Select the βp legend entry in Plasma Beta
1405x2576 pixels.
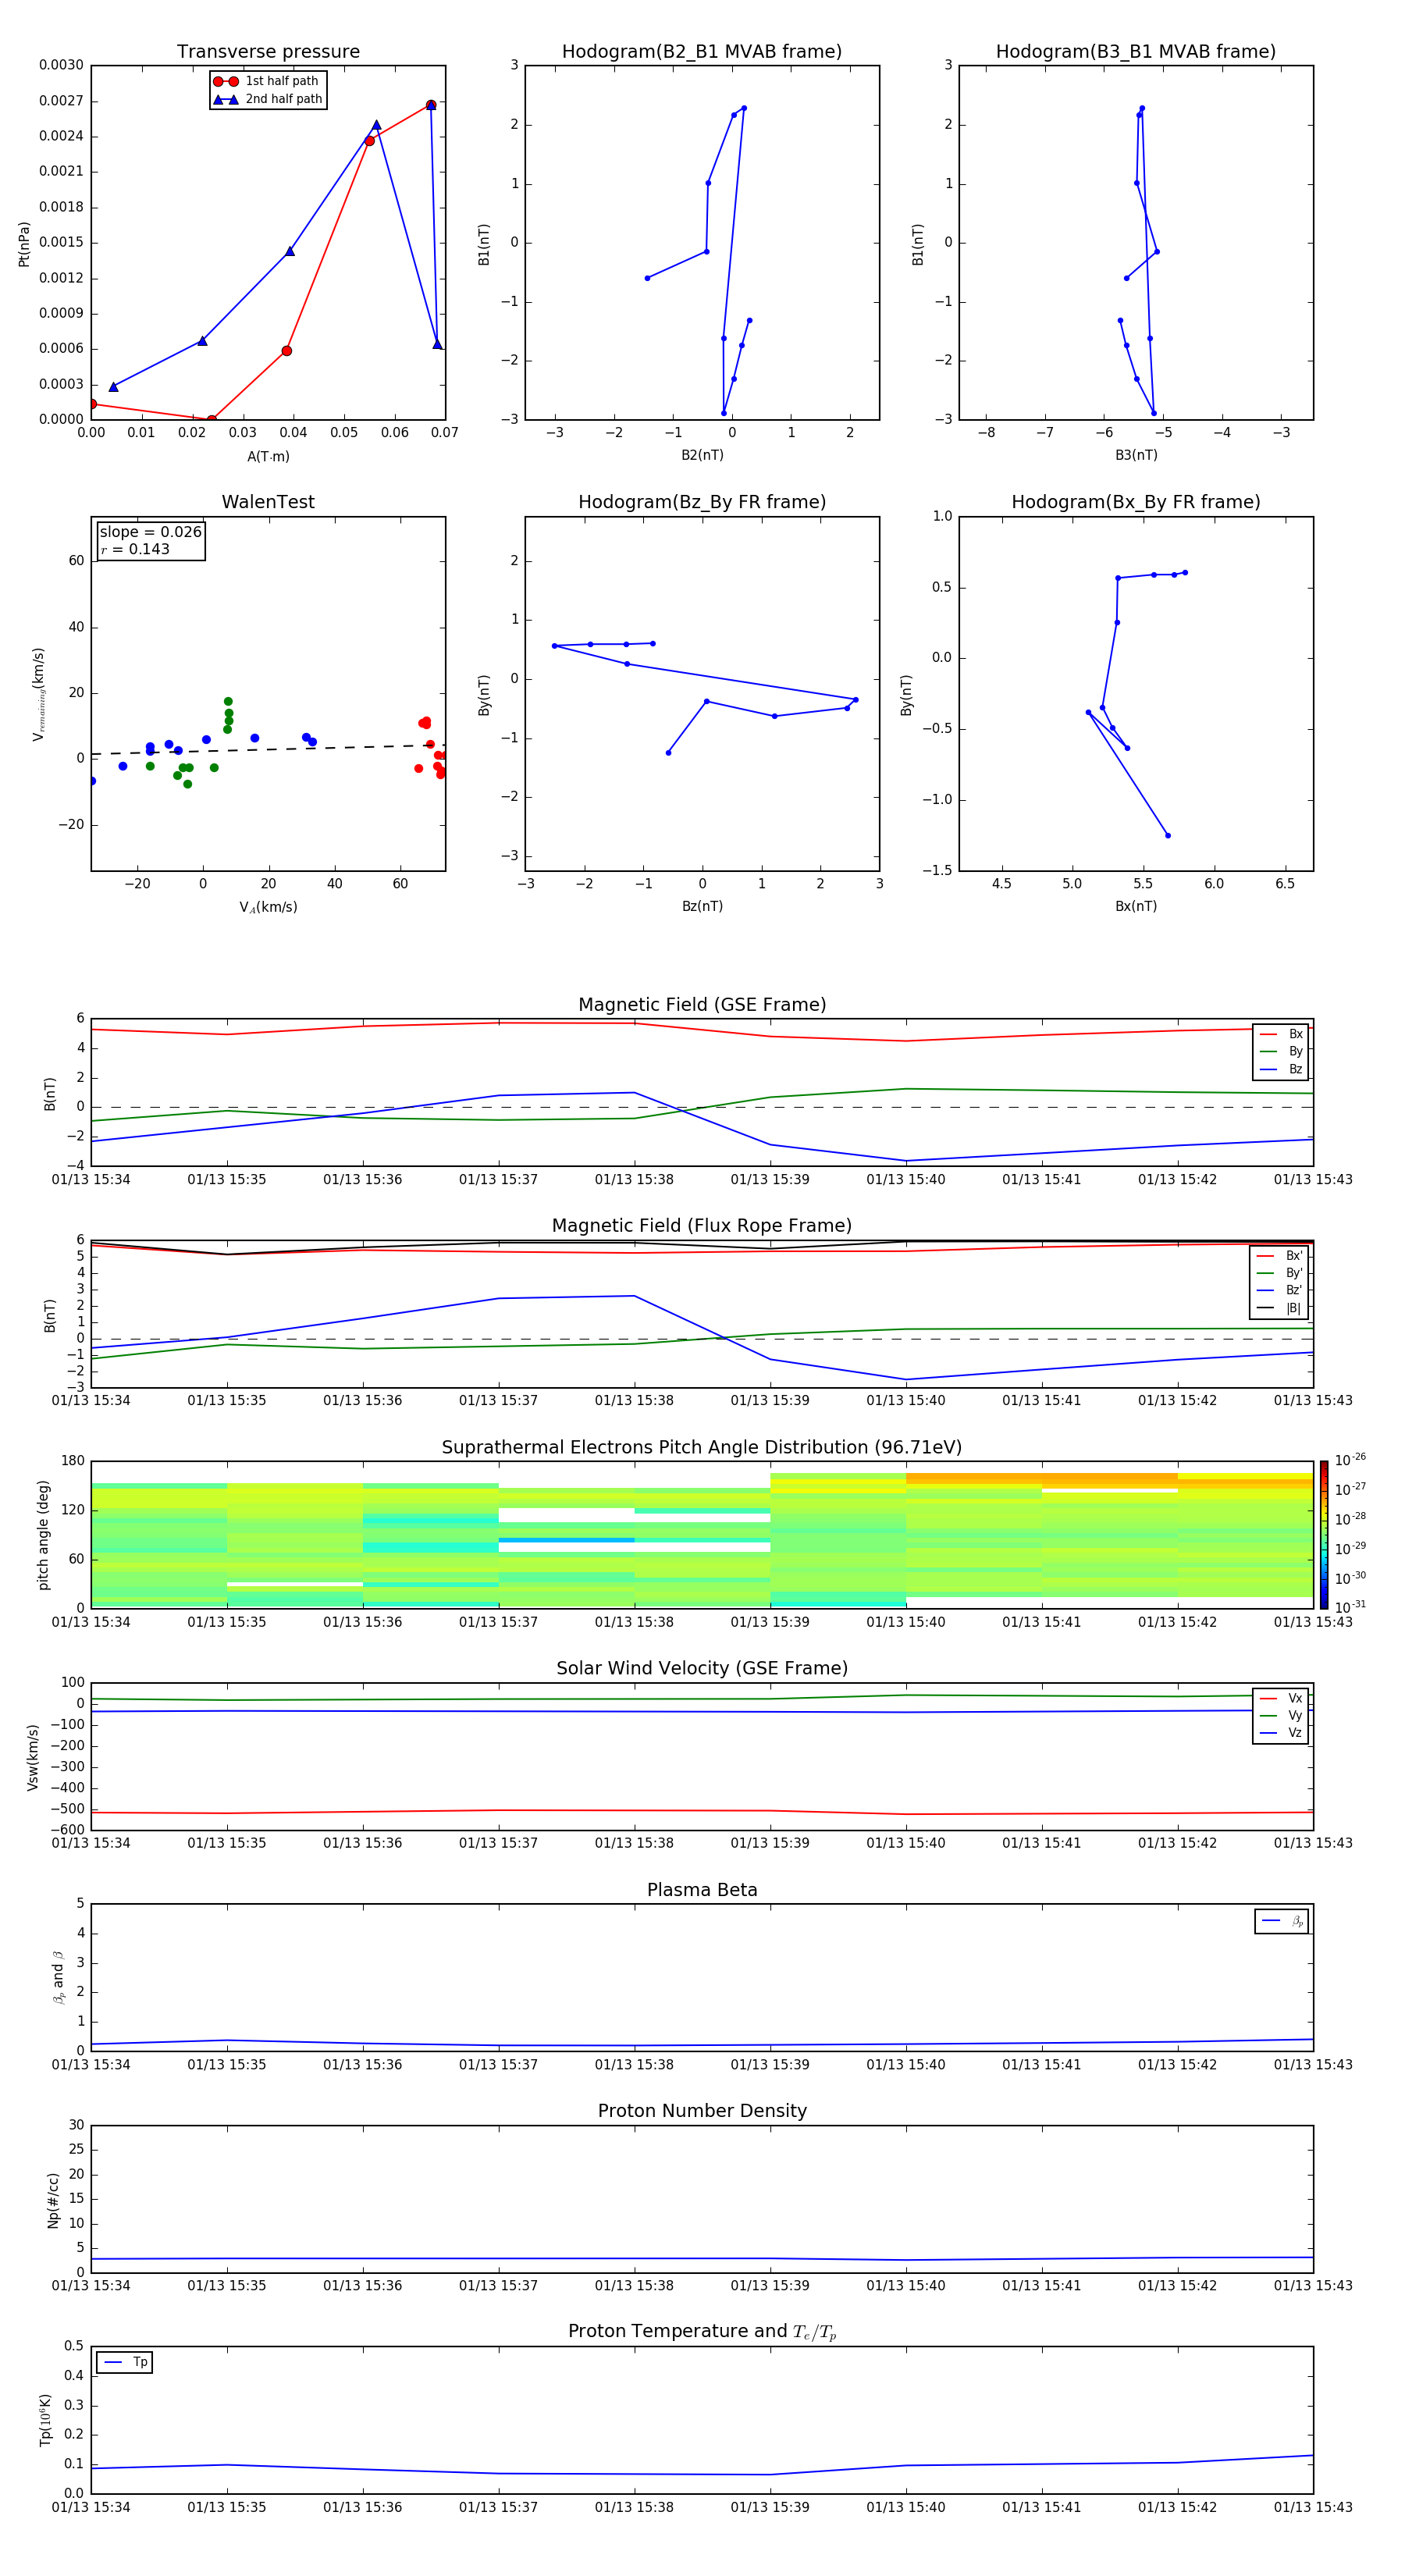coord(1282,1921)
